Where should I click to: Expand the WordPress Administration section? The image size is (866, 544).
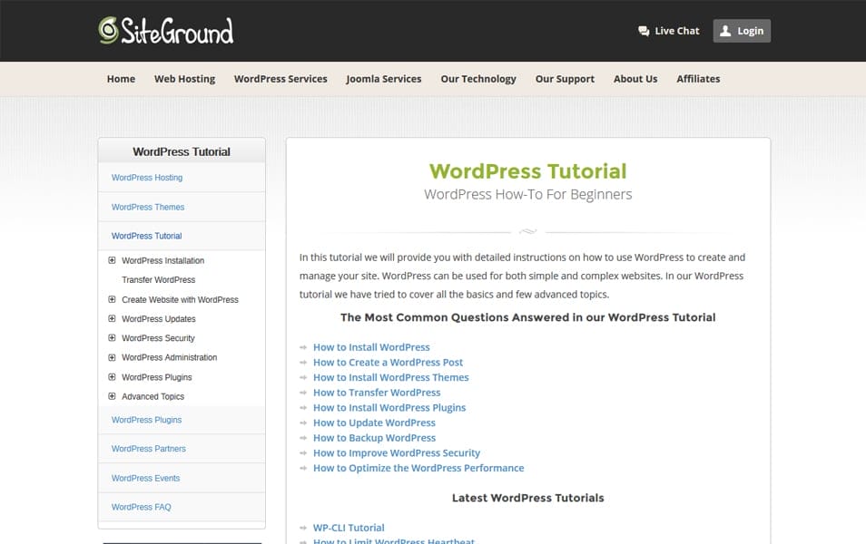113,357
